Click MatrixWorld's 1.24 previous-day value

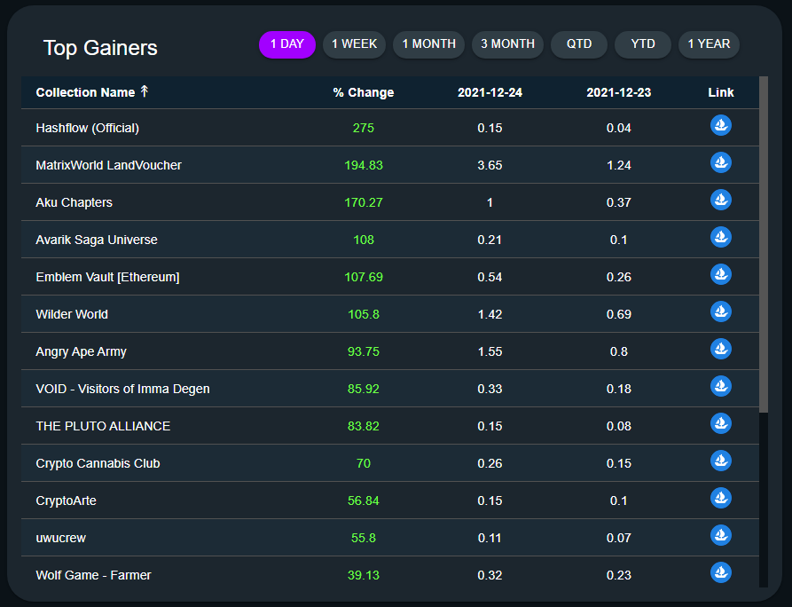point(619,165)
